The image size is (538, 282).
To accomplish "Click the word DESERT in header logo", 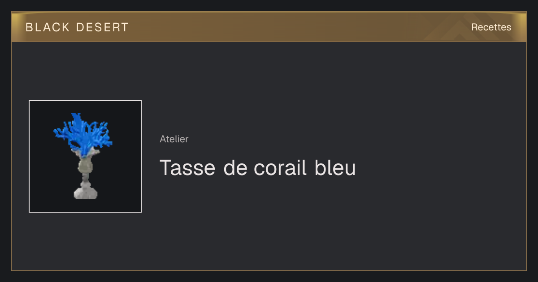I will click(103, 27).
